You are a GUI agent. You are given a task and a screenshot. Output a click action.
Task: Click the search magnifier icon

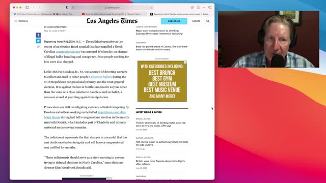(208, 21)
